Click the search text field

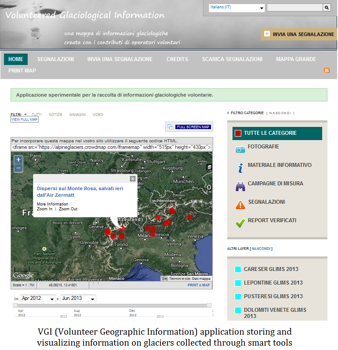pos(295,7)
